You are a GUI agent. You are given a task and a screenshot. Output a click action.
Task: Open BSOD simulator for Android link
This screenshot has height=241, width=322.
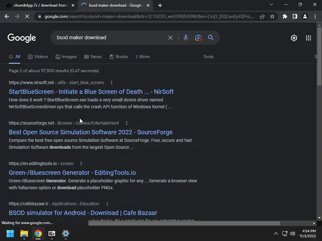[x=83, y=213]
